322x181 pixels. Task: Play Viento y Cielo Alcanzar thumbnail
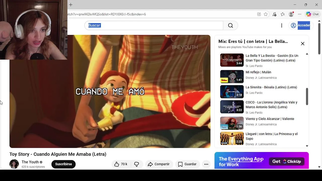point(232,123)
